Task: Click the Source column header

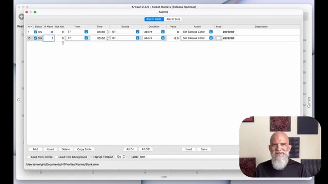Action: coord(125,27)
